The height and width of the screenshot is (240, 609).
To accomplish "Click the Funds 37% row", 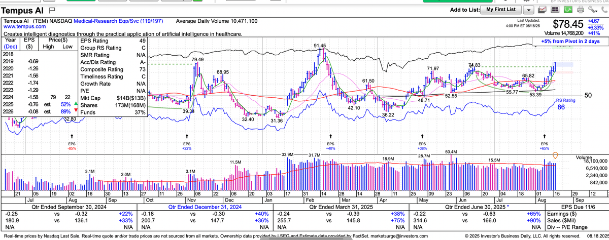I will [113, 112].
